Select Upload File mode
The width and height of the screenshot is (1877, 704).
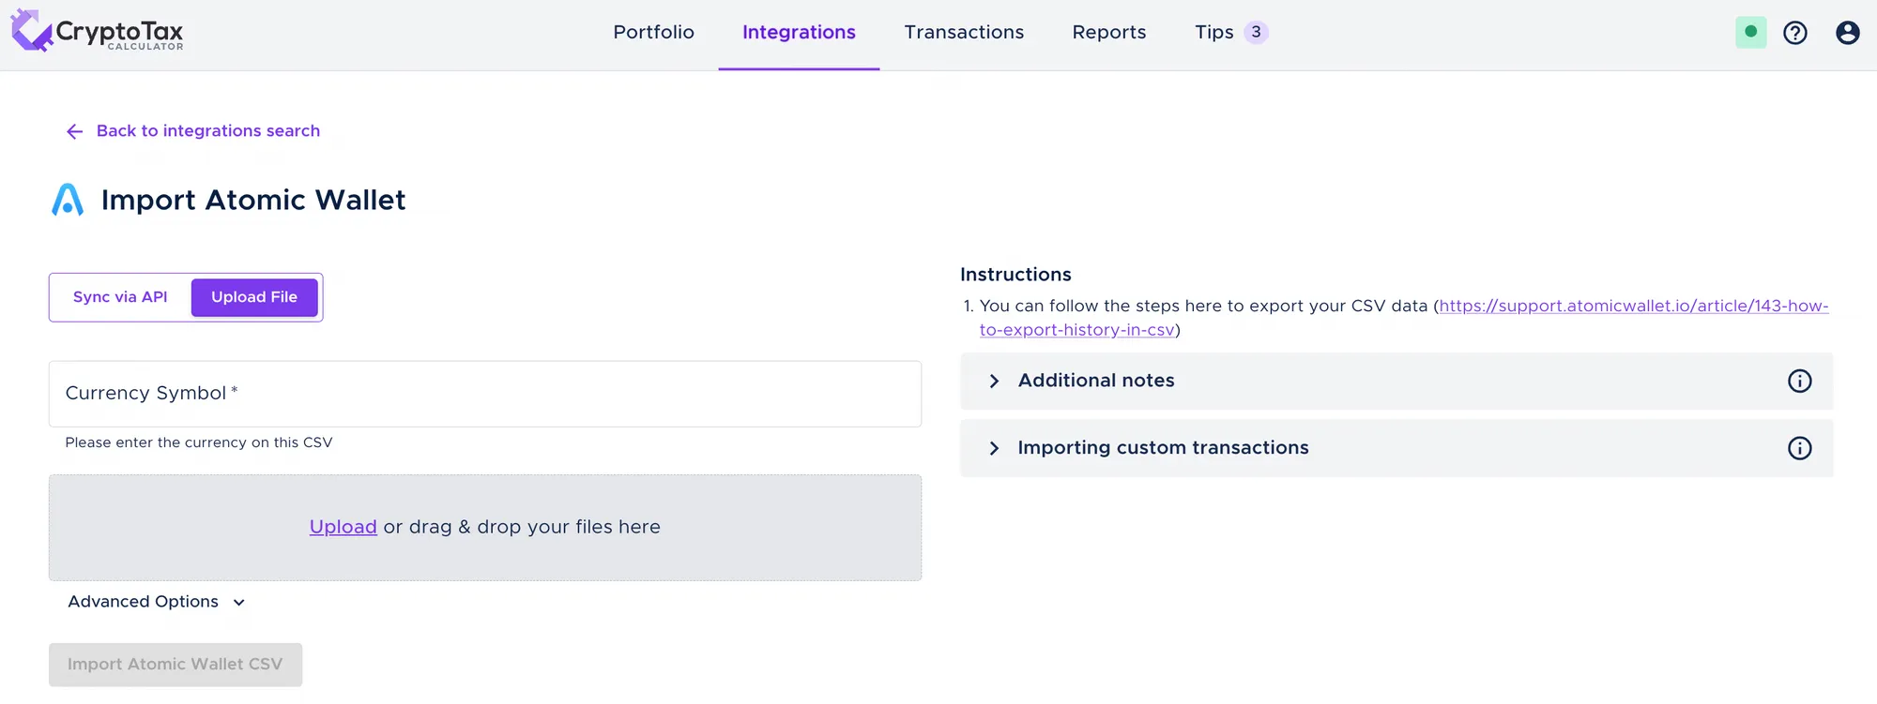[x=254, y=297]
